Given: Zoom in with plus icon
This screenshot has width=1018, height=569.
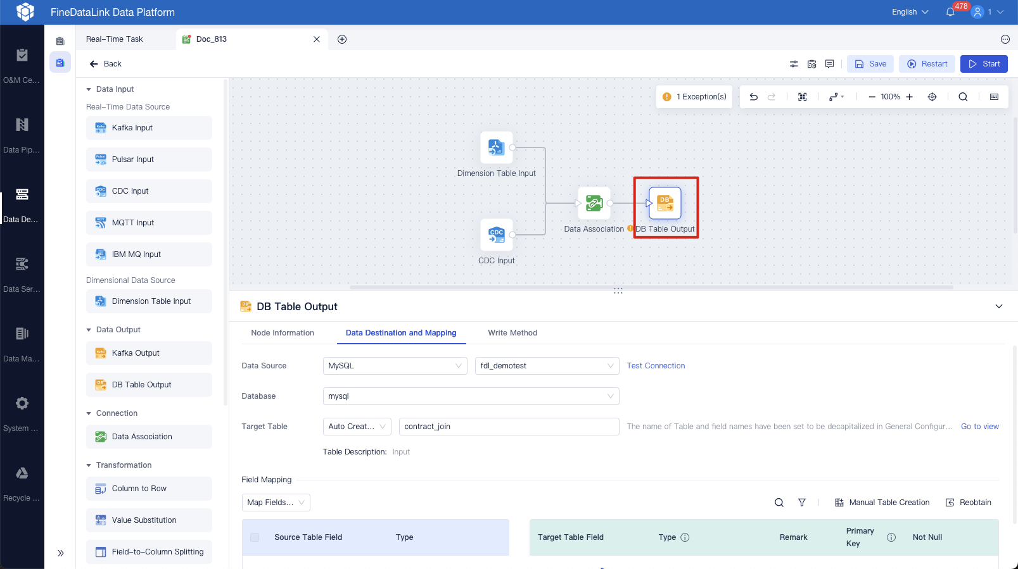Looking at the screenshot, I should pyautogui.click(x=909, y=97).
